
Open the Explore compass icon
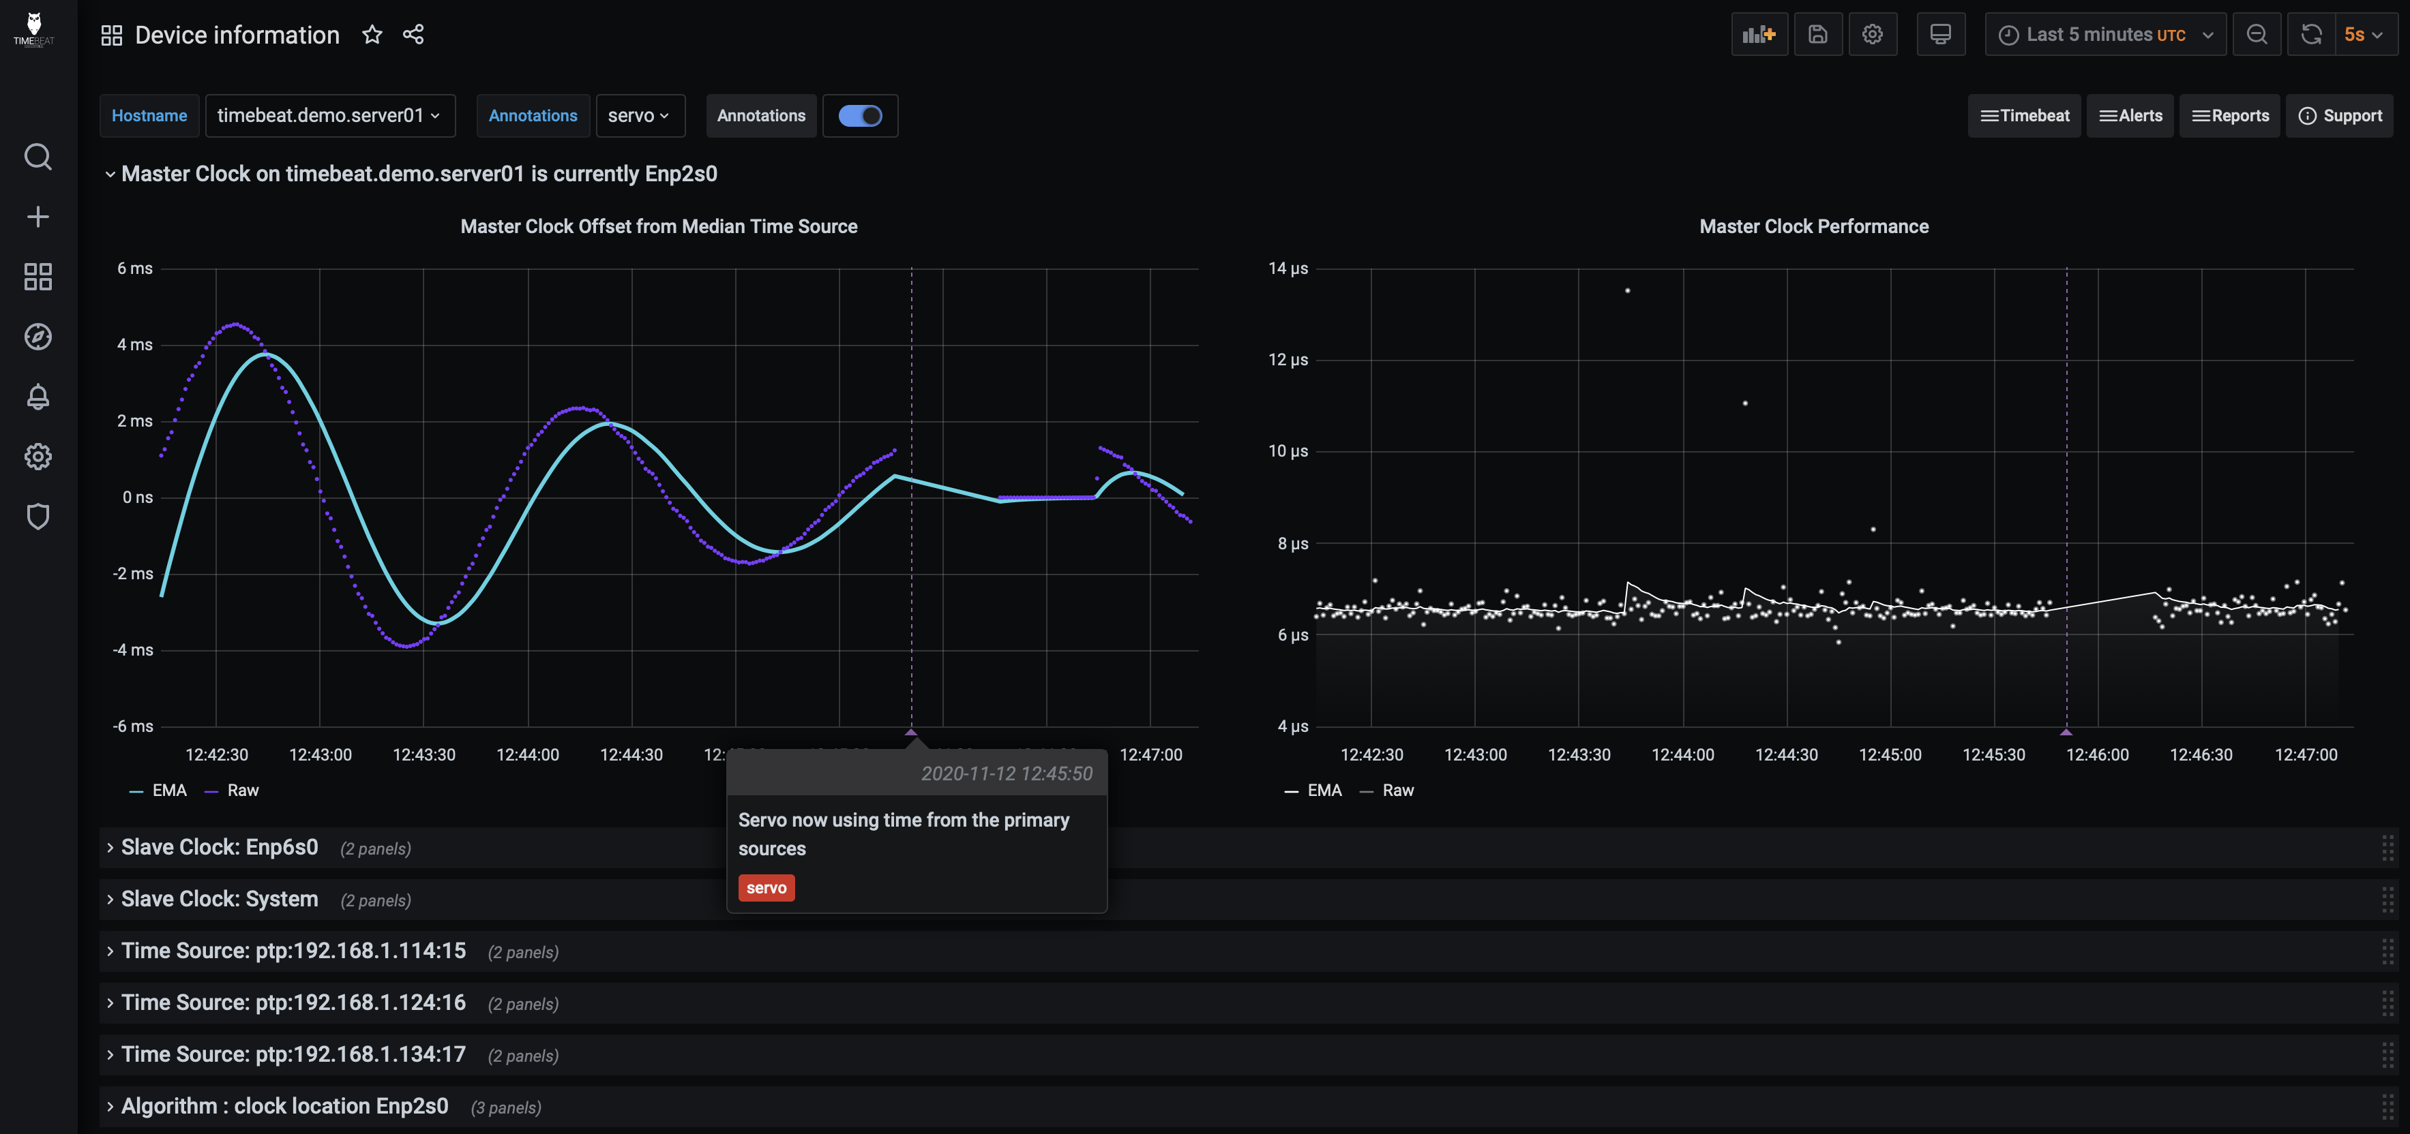pos(38,337)
